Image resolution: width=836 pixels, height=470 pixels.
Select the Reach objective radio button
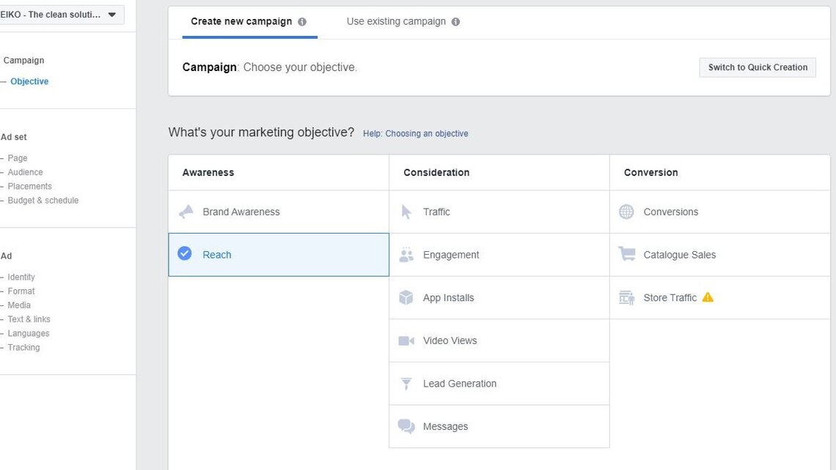pyautogui.click(x=185, y=254)
